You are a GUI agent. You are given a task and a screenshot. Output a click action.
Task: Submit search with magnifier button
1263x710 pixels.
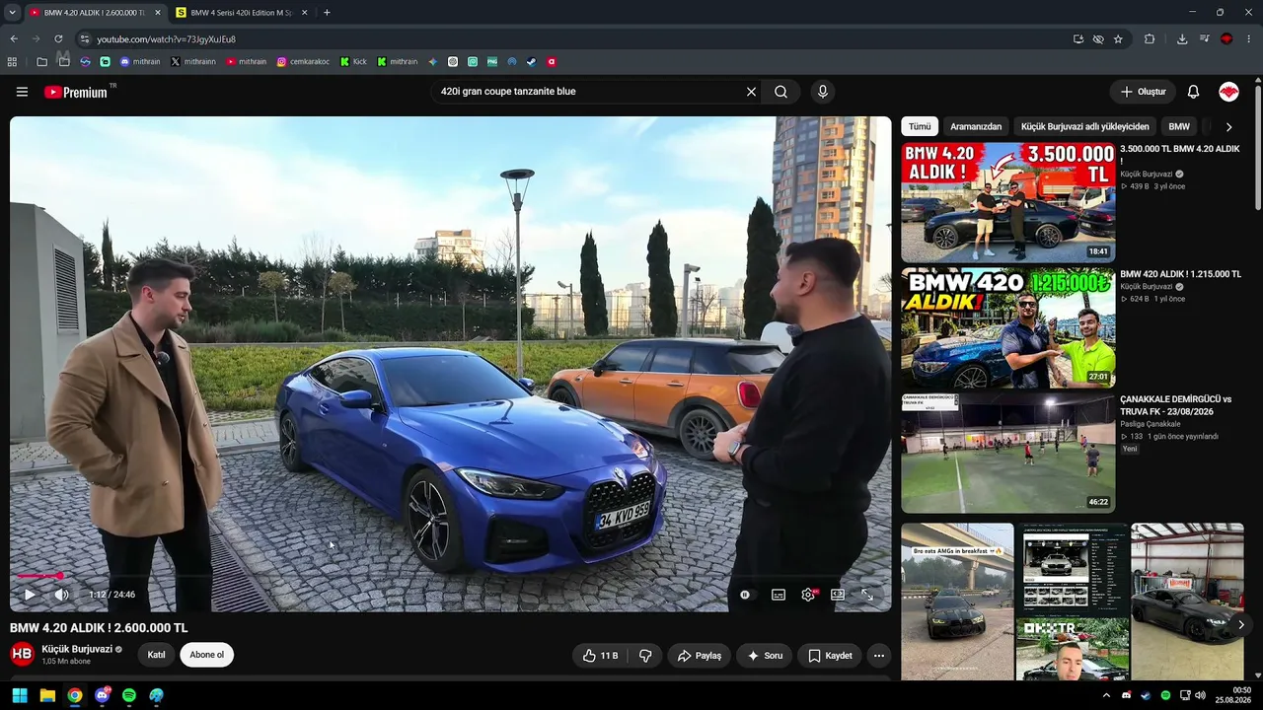(780, 92)
